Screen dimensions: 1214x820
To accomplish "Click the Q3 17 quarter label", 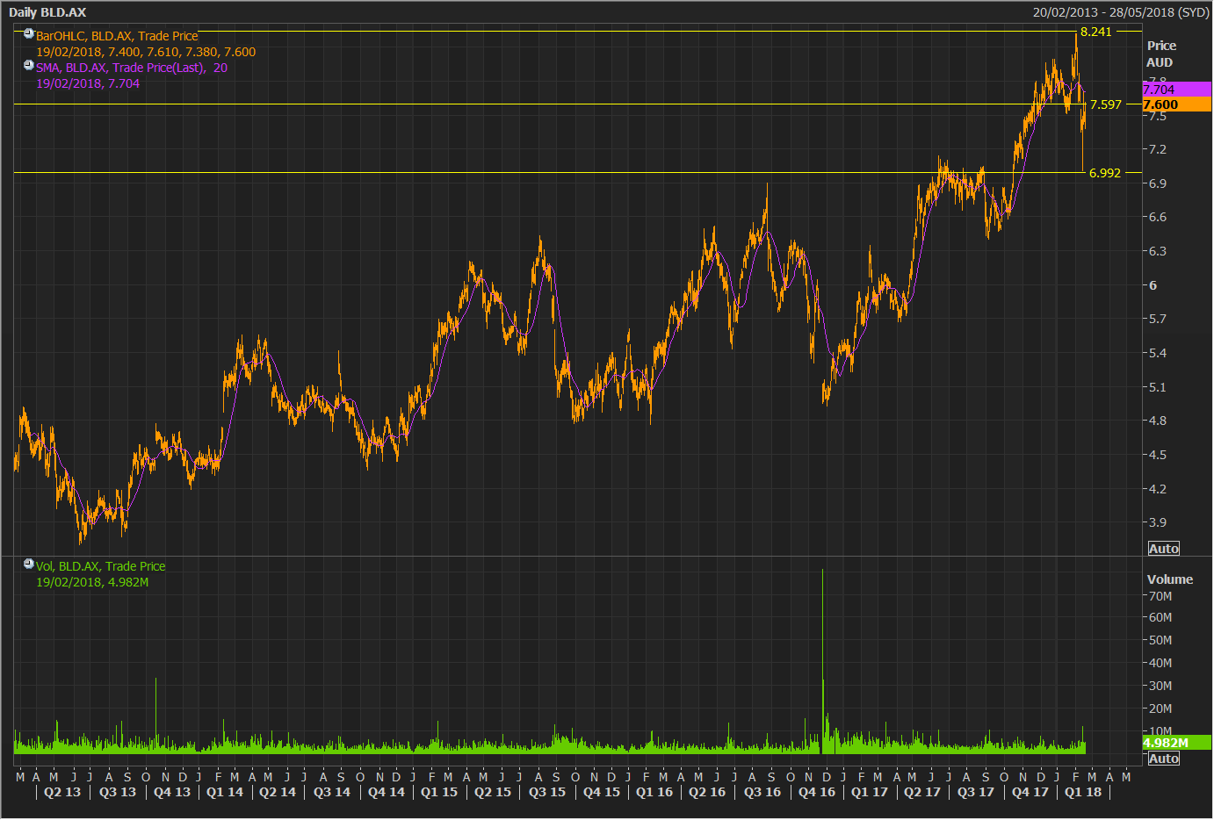I will pyautogui.click(x=976, y=792).
